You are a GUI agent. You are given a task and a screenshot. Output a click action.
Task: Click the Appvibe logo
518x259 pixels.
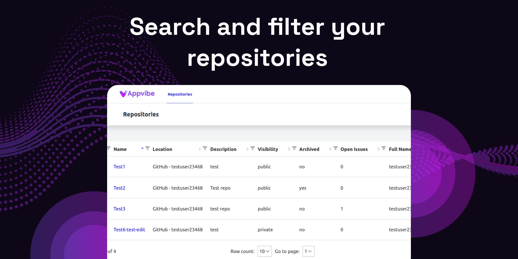click(x=137, y=94)
